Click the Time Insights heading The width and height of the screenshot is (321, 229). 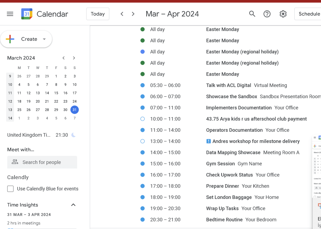pyautogui.click(x=23, y=205)
